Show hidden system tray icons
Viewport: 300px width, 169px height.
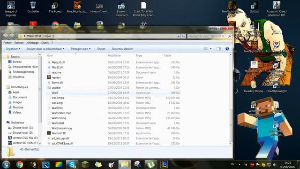click(239, 165)
